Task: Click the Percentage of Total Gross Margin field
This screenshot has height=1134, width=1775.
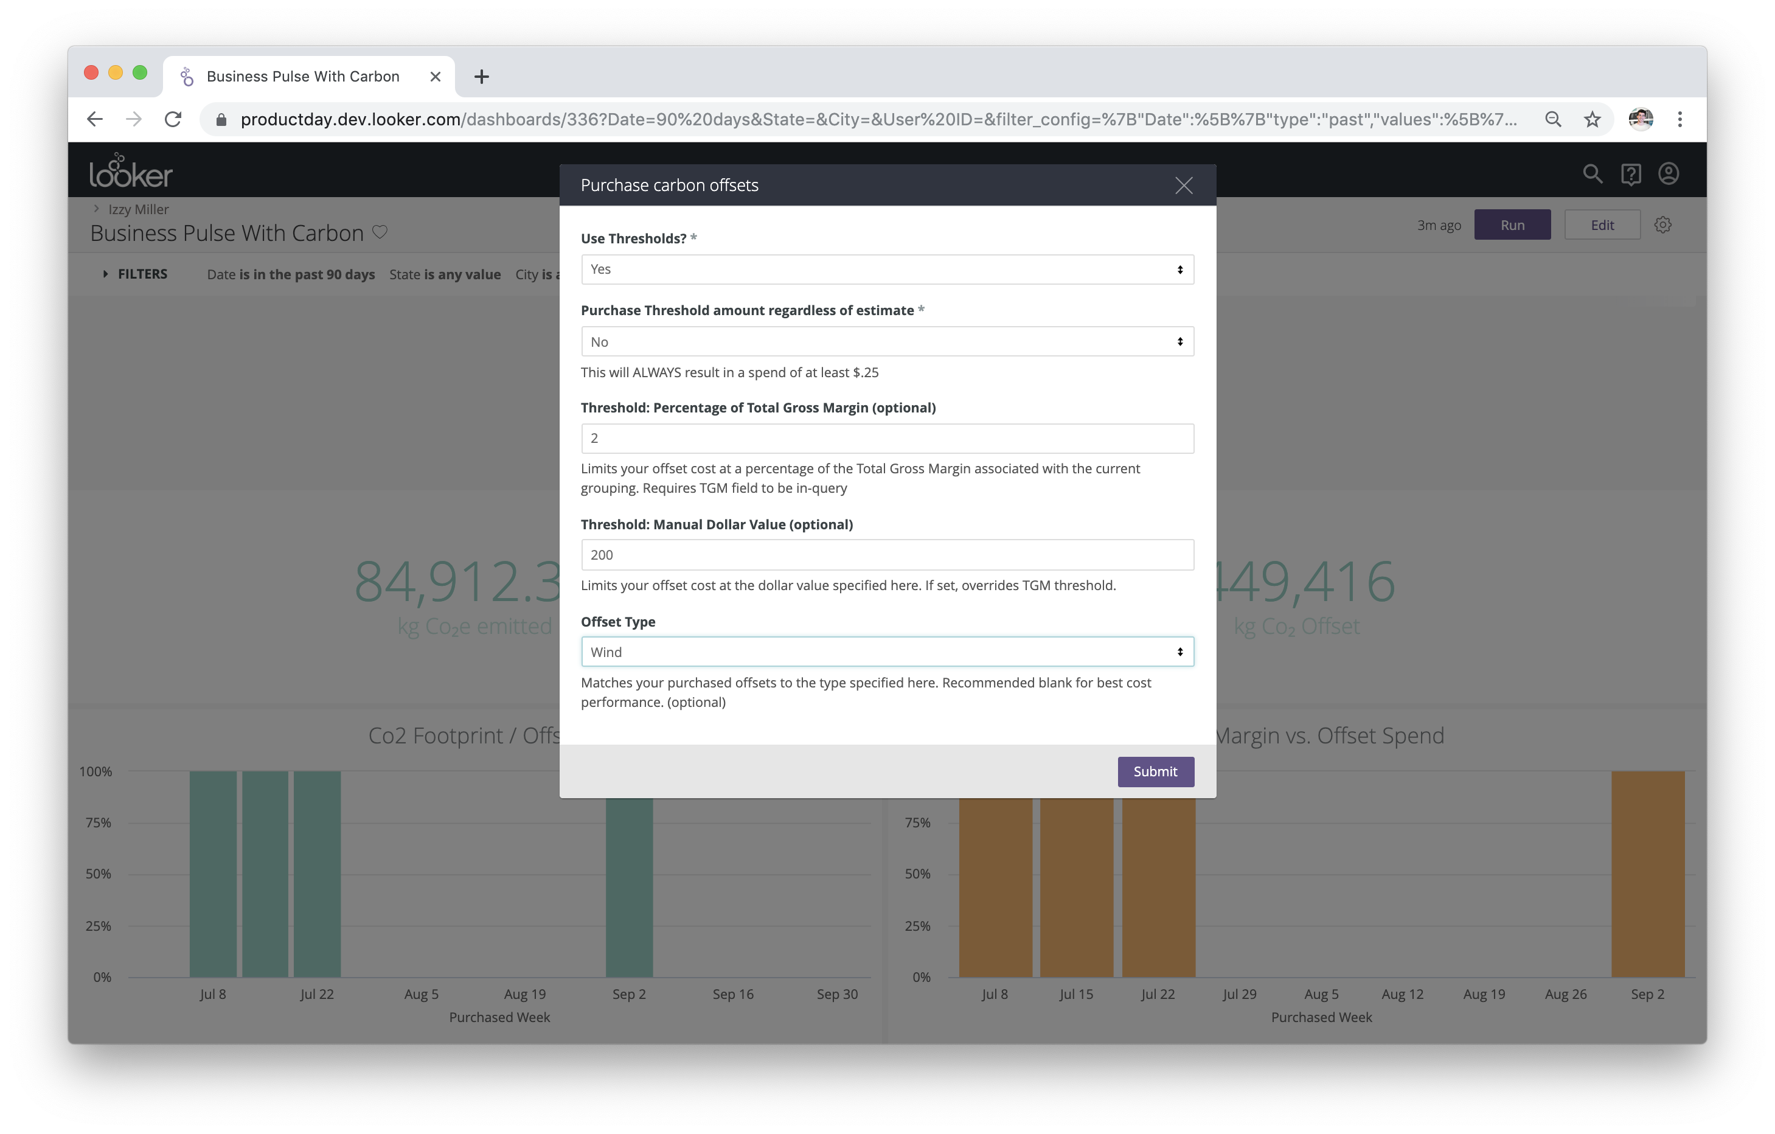Action: pos(887,439)
